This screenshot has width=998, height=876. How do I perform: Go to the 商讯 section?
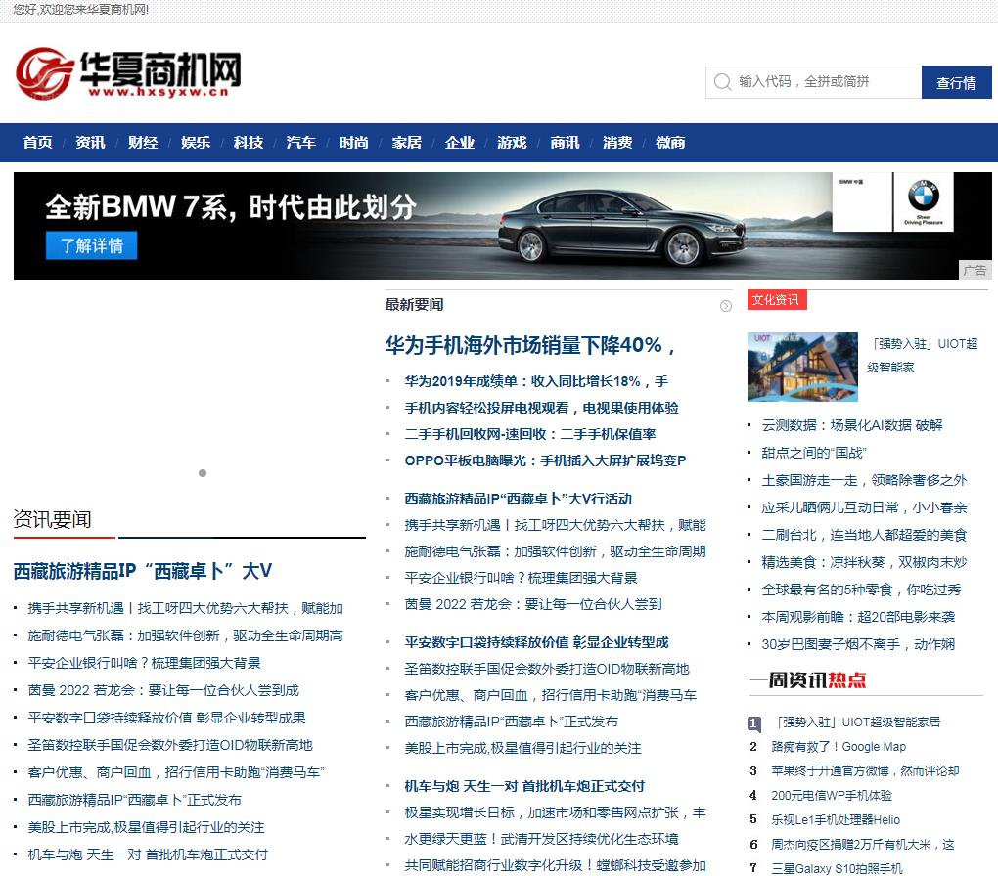566,143
